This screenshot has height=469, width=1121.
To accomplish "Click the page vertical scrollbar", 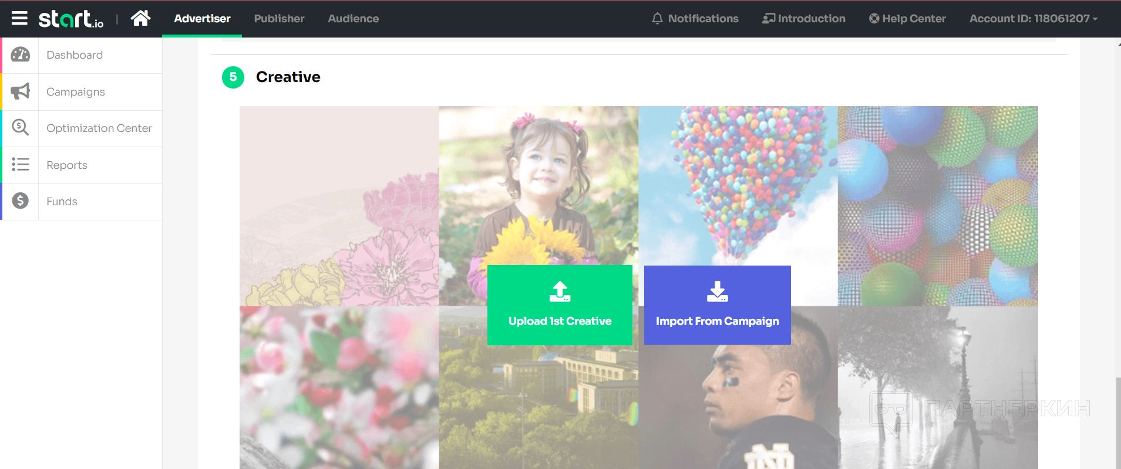I will [x=1118, y=422].
